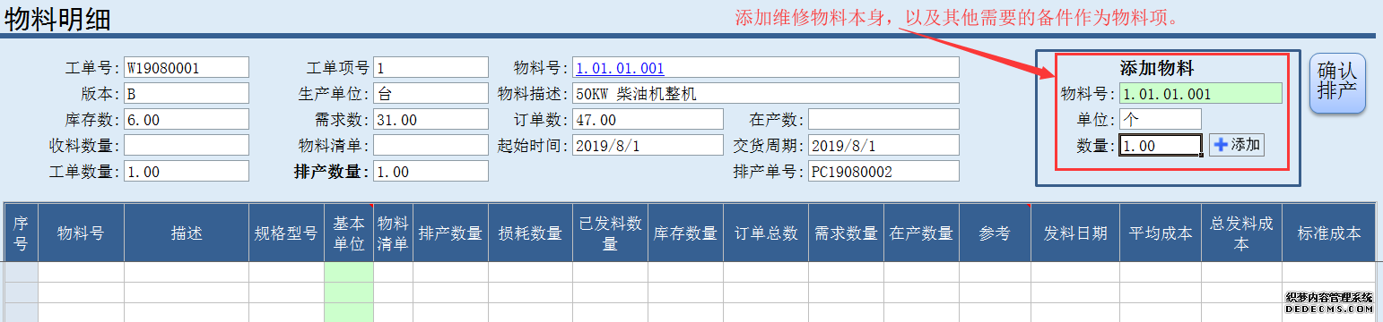Screen dimensions: 1383x322
Task: Select the 版本 field showing B
Action: [x=187, y=94]
